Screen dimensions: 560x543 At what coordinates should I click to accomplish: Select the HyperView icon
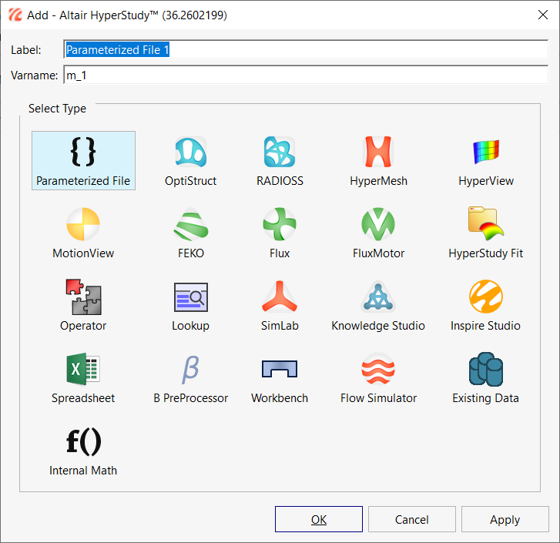485,153
